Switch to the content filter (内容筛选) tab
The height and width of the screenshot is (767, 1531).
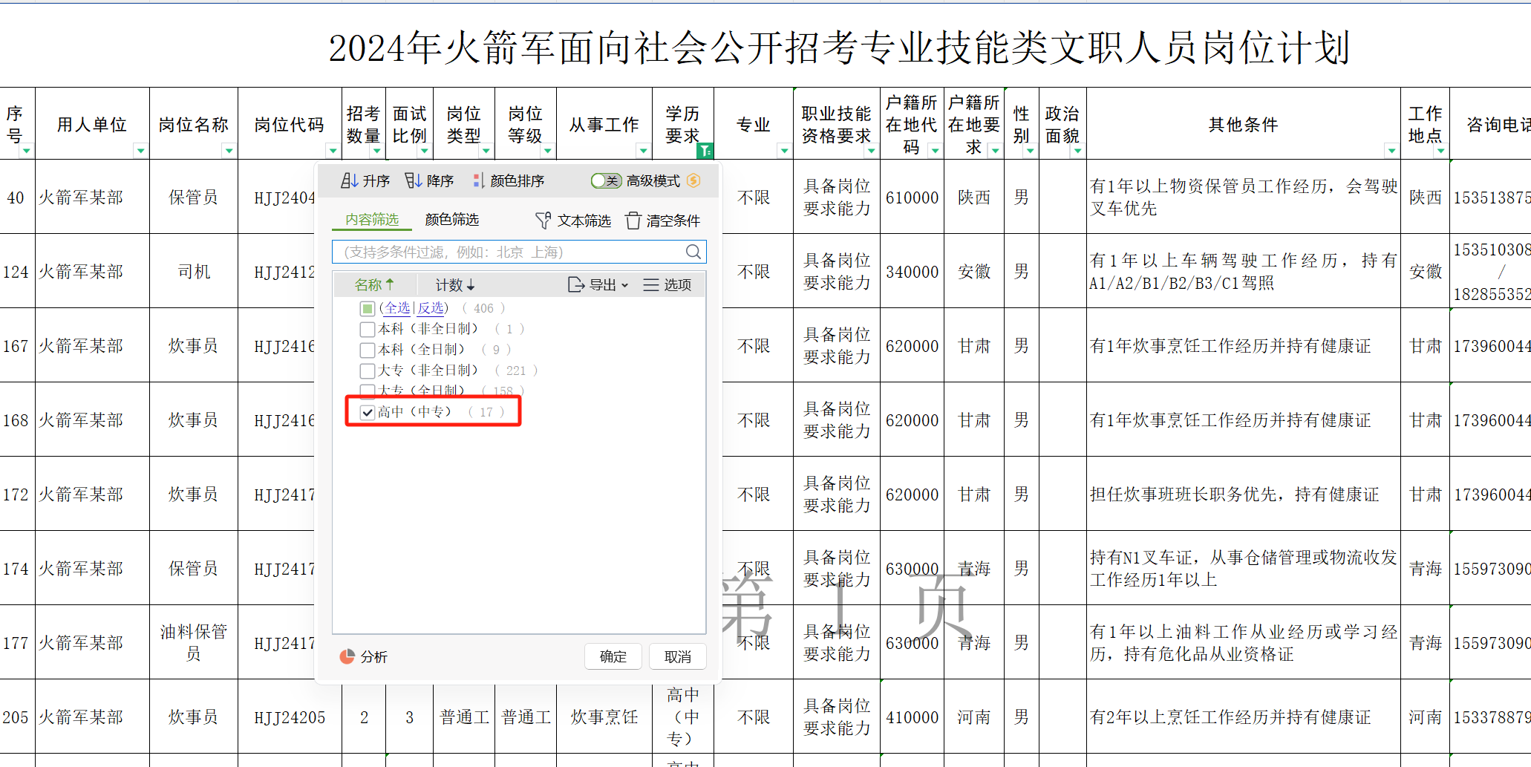click(372, 220)
